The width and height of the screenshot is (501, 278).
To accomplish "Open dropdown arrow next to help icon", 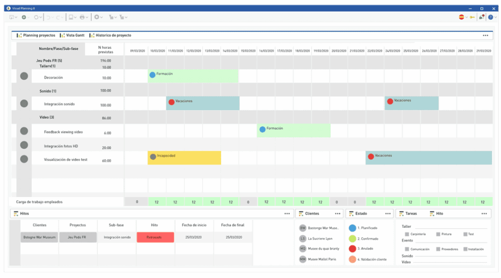I will tap(495, 18).
